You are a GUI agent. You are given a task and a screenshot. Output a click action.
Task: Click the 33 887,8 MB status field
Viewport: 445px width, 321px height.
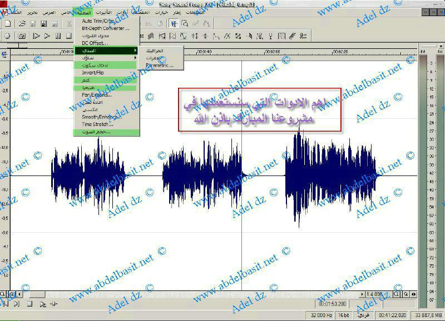(428, 315)
